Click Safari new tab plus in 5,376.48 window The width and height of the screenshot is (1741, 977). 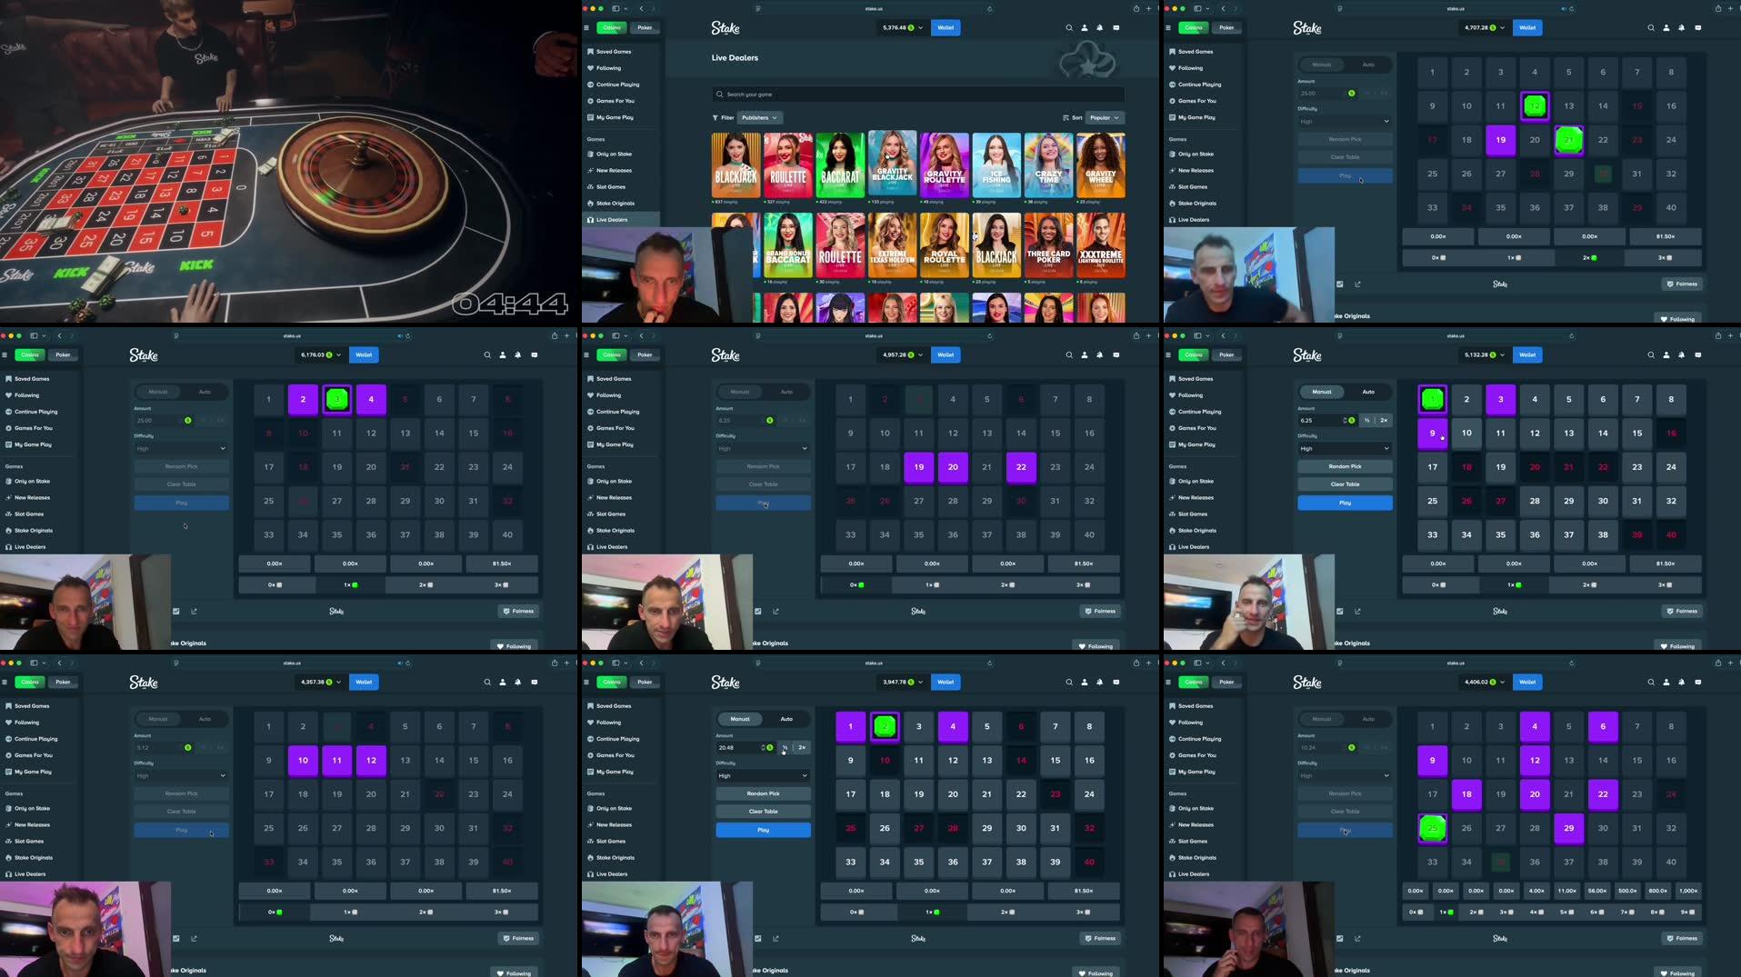pos(1148,8)
